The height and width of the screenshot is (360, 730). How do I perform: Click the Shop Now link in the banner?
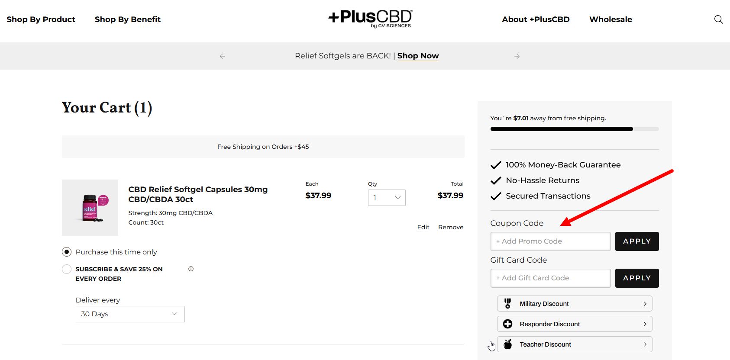(x=417, y=55)
